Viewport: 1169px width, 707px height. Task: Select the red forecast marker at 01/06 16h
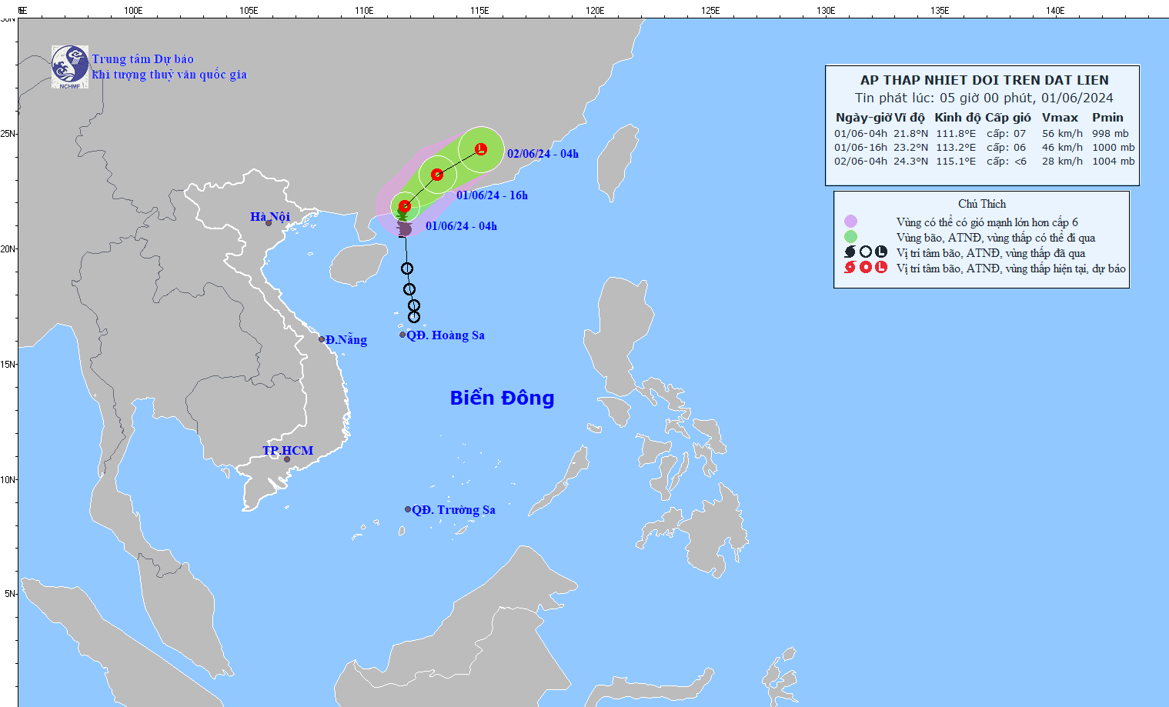(436, 175)
